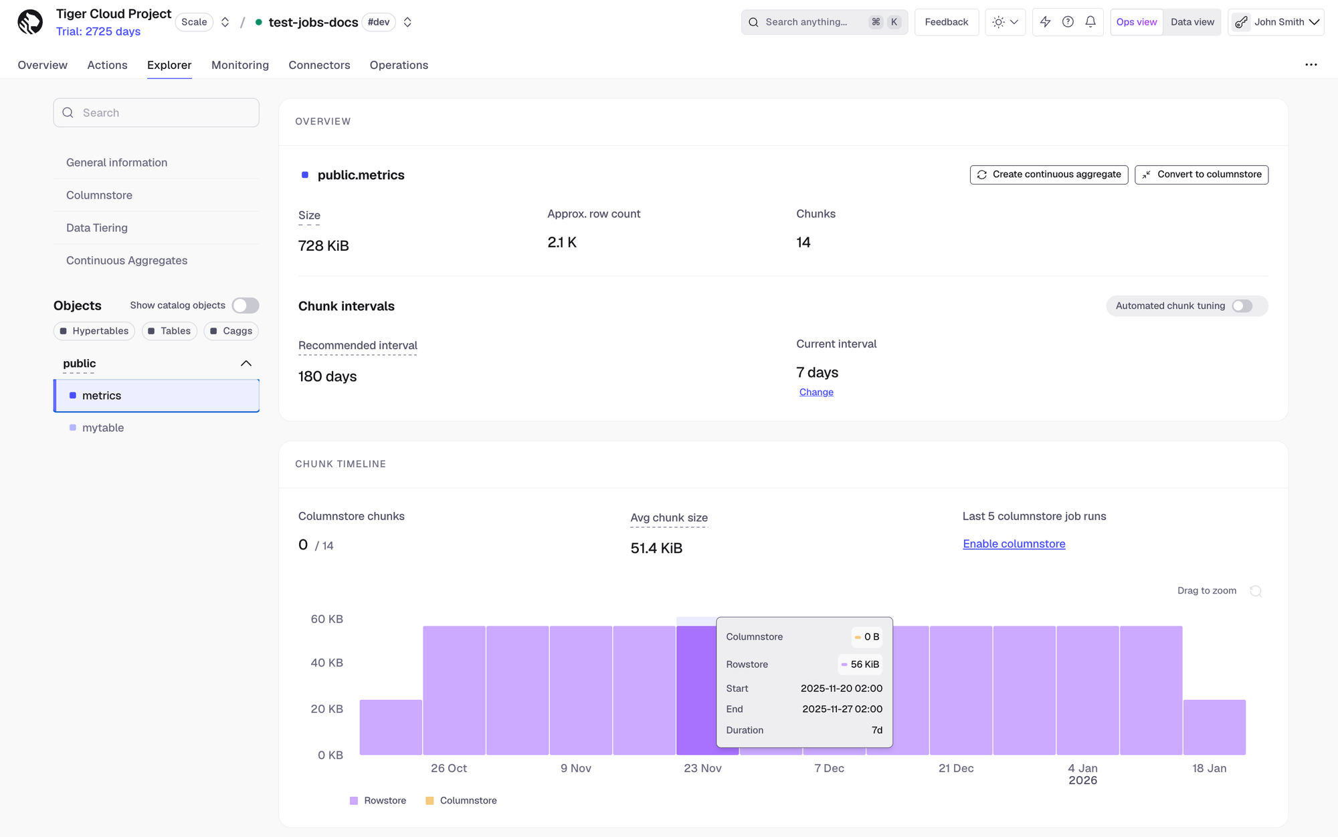Switch to the Monitoring tab
This screenshot has width=1338, height=837.
click(x=240, y=65)
